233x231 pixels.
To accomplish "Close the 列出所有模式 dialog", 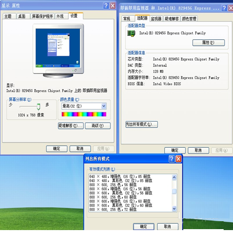I will [x=179, y=159].
